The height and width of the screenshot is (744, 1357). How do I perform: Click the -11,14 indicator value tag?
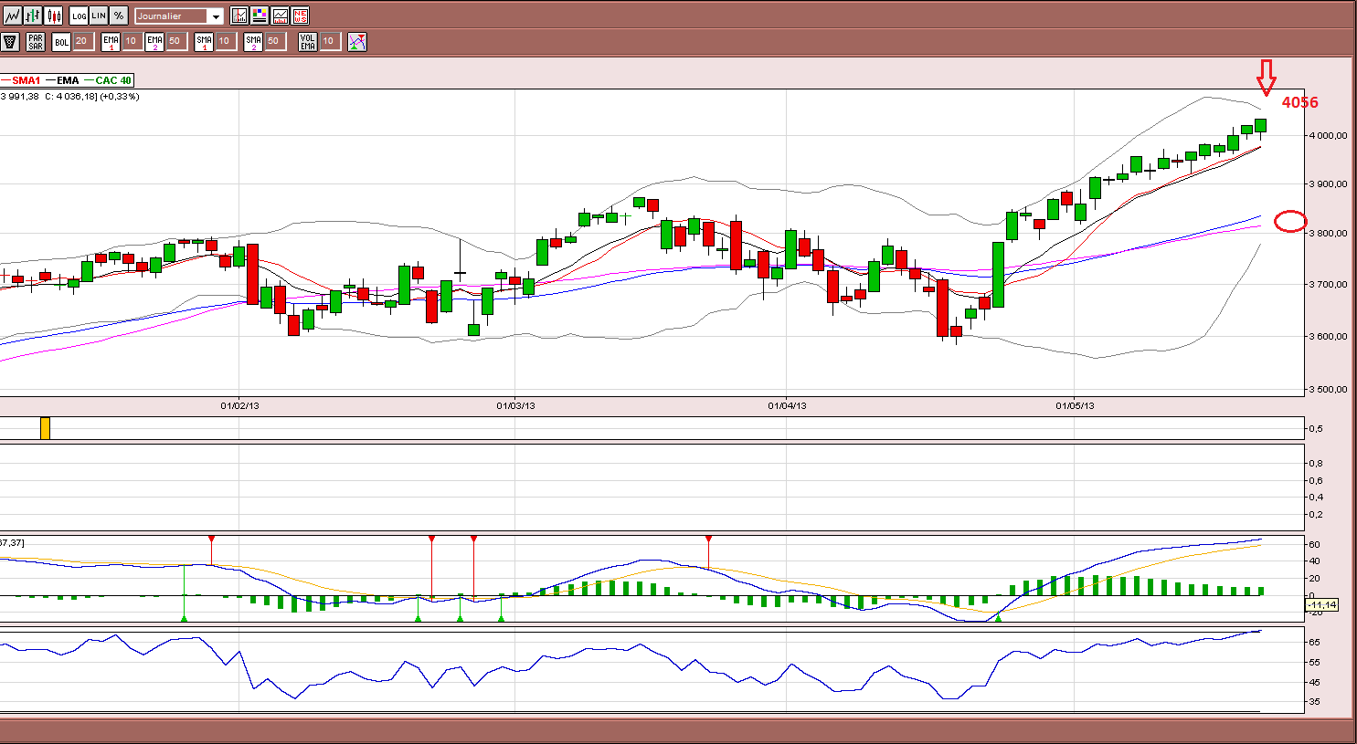click(1321, 604)
